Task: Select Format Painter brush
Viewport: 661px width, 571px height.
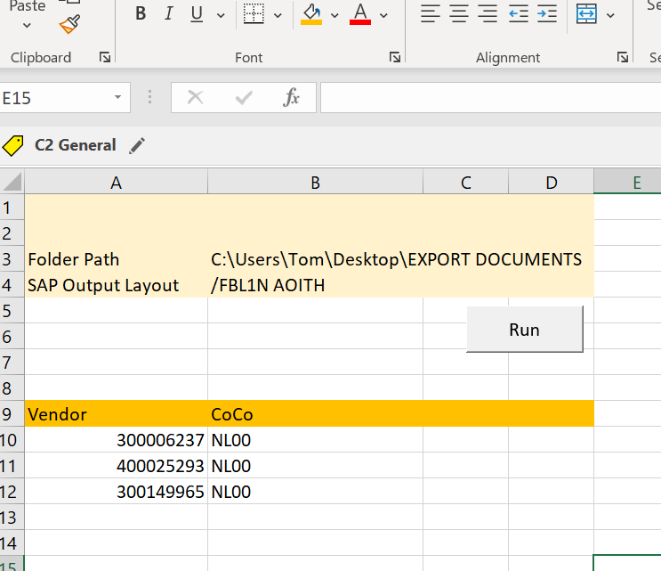Action: (x=69, y=24)
